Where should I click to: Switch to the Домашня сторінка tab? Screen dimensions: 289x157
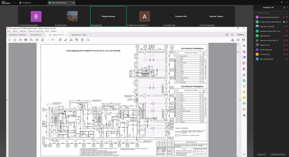coord(17,34)
